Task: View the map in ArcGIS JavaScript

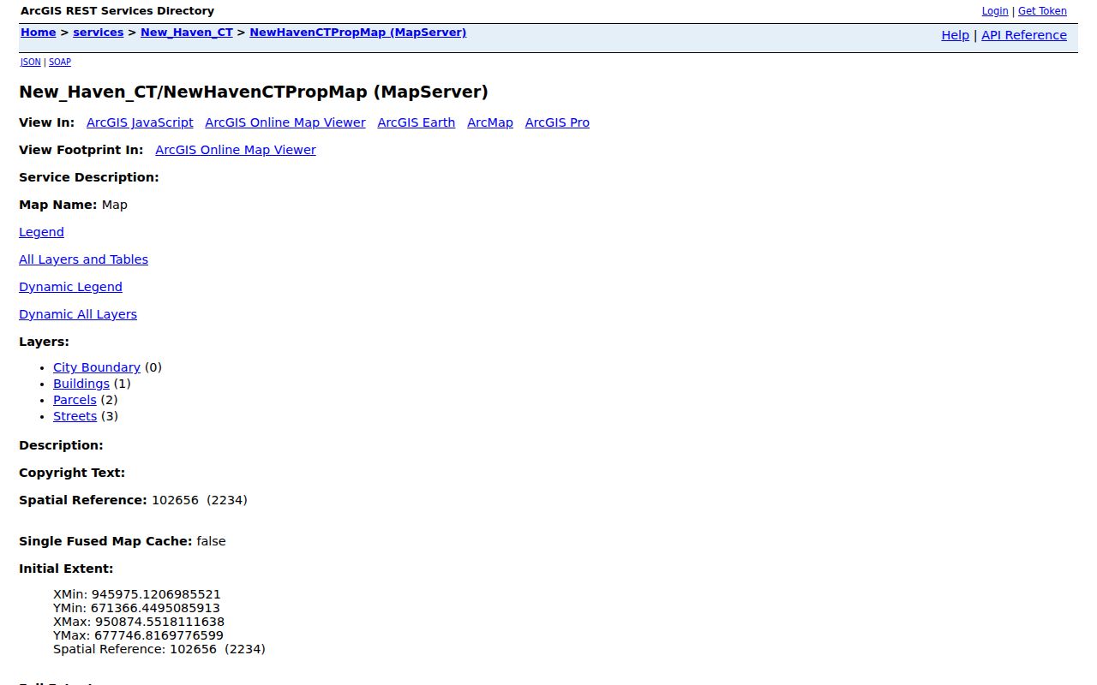Action: 140,122
